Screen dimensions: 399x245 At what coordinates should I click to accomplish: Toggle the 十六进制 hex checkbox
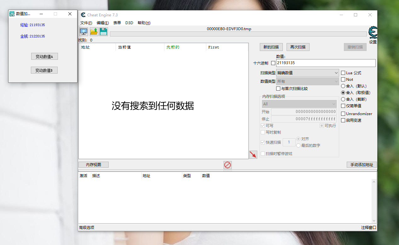pyautogui.click(x=273, y=63)
